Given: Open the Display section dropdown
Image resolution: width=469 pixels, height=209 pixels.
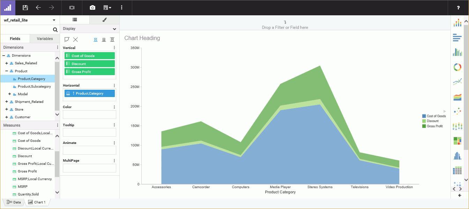Looking at the screenshot, I should 114,29.
